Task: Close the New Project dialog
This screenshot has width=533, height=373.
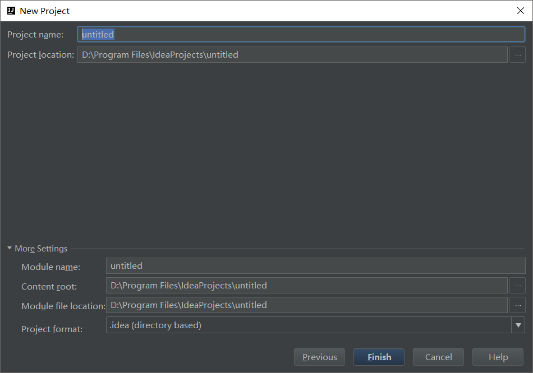Action: tap(520, 11)
